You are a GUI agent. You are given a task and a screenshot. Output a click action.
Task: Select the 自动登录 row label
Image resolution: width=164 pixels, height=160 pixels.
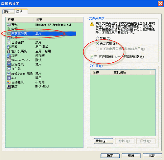17,82
